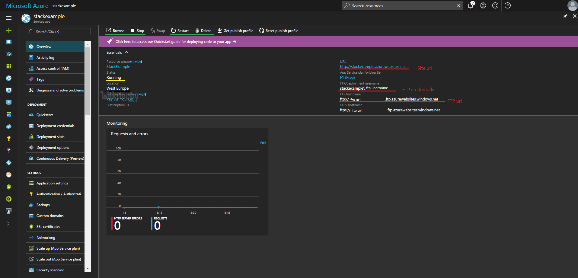Screen dimensions: 578x278
Task: Click the notifications bell icon
Action: (470, 5)
